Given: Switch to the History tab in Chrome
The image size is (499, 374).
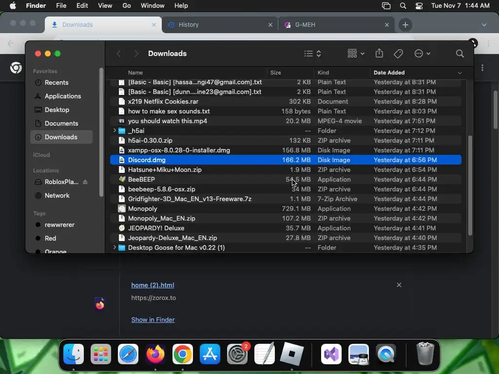Looking at the screenshot, I should click(220, 25).
